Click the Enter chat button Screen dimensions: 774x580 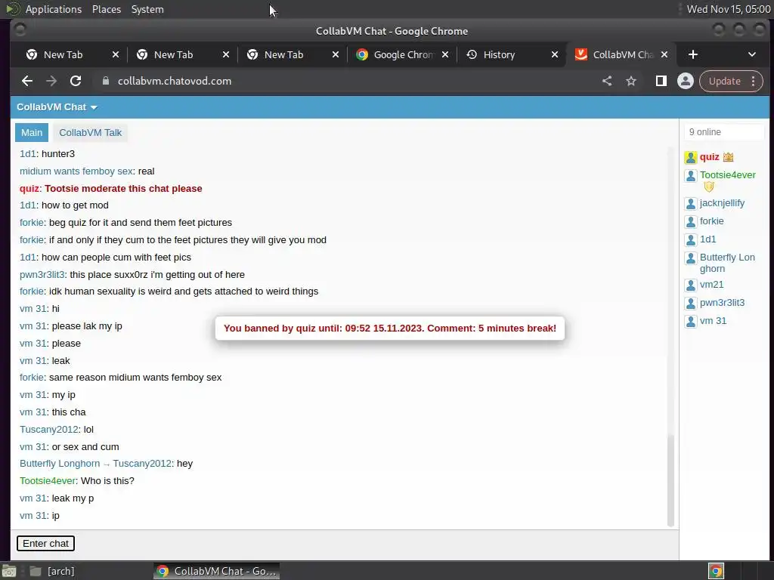45,544
